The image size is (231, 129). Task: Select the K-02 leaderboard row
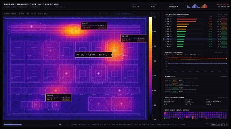[x=196, y=27]
